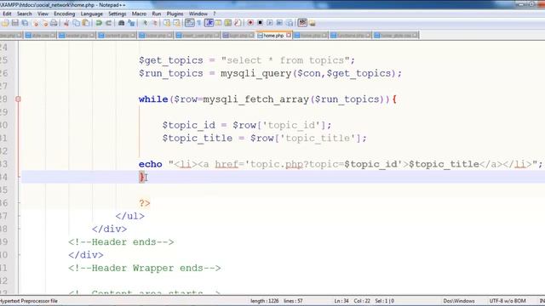The width and height of the screenshot is (545, 306).
Task: Click the $get_topics variable on line 25
Action: tap(170, 60)
